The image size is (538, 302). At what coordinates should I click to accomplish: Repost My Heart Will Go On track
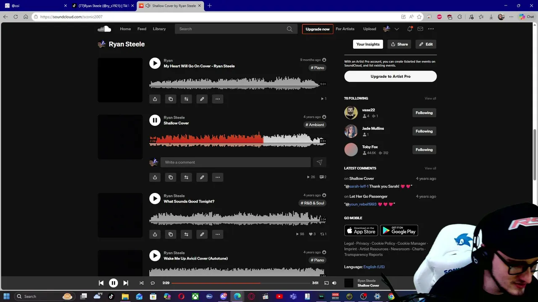[186, 99]
